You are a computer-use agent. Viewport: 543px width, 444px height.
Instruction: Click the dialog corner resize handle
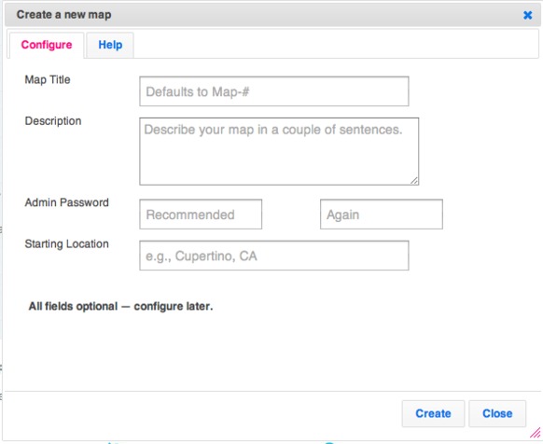click(x=535, y=433)
